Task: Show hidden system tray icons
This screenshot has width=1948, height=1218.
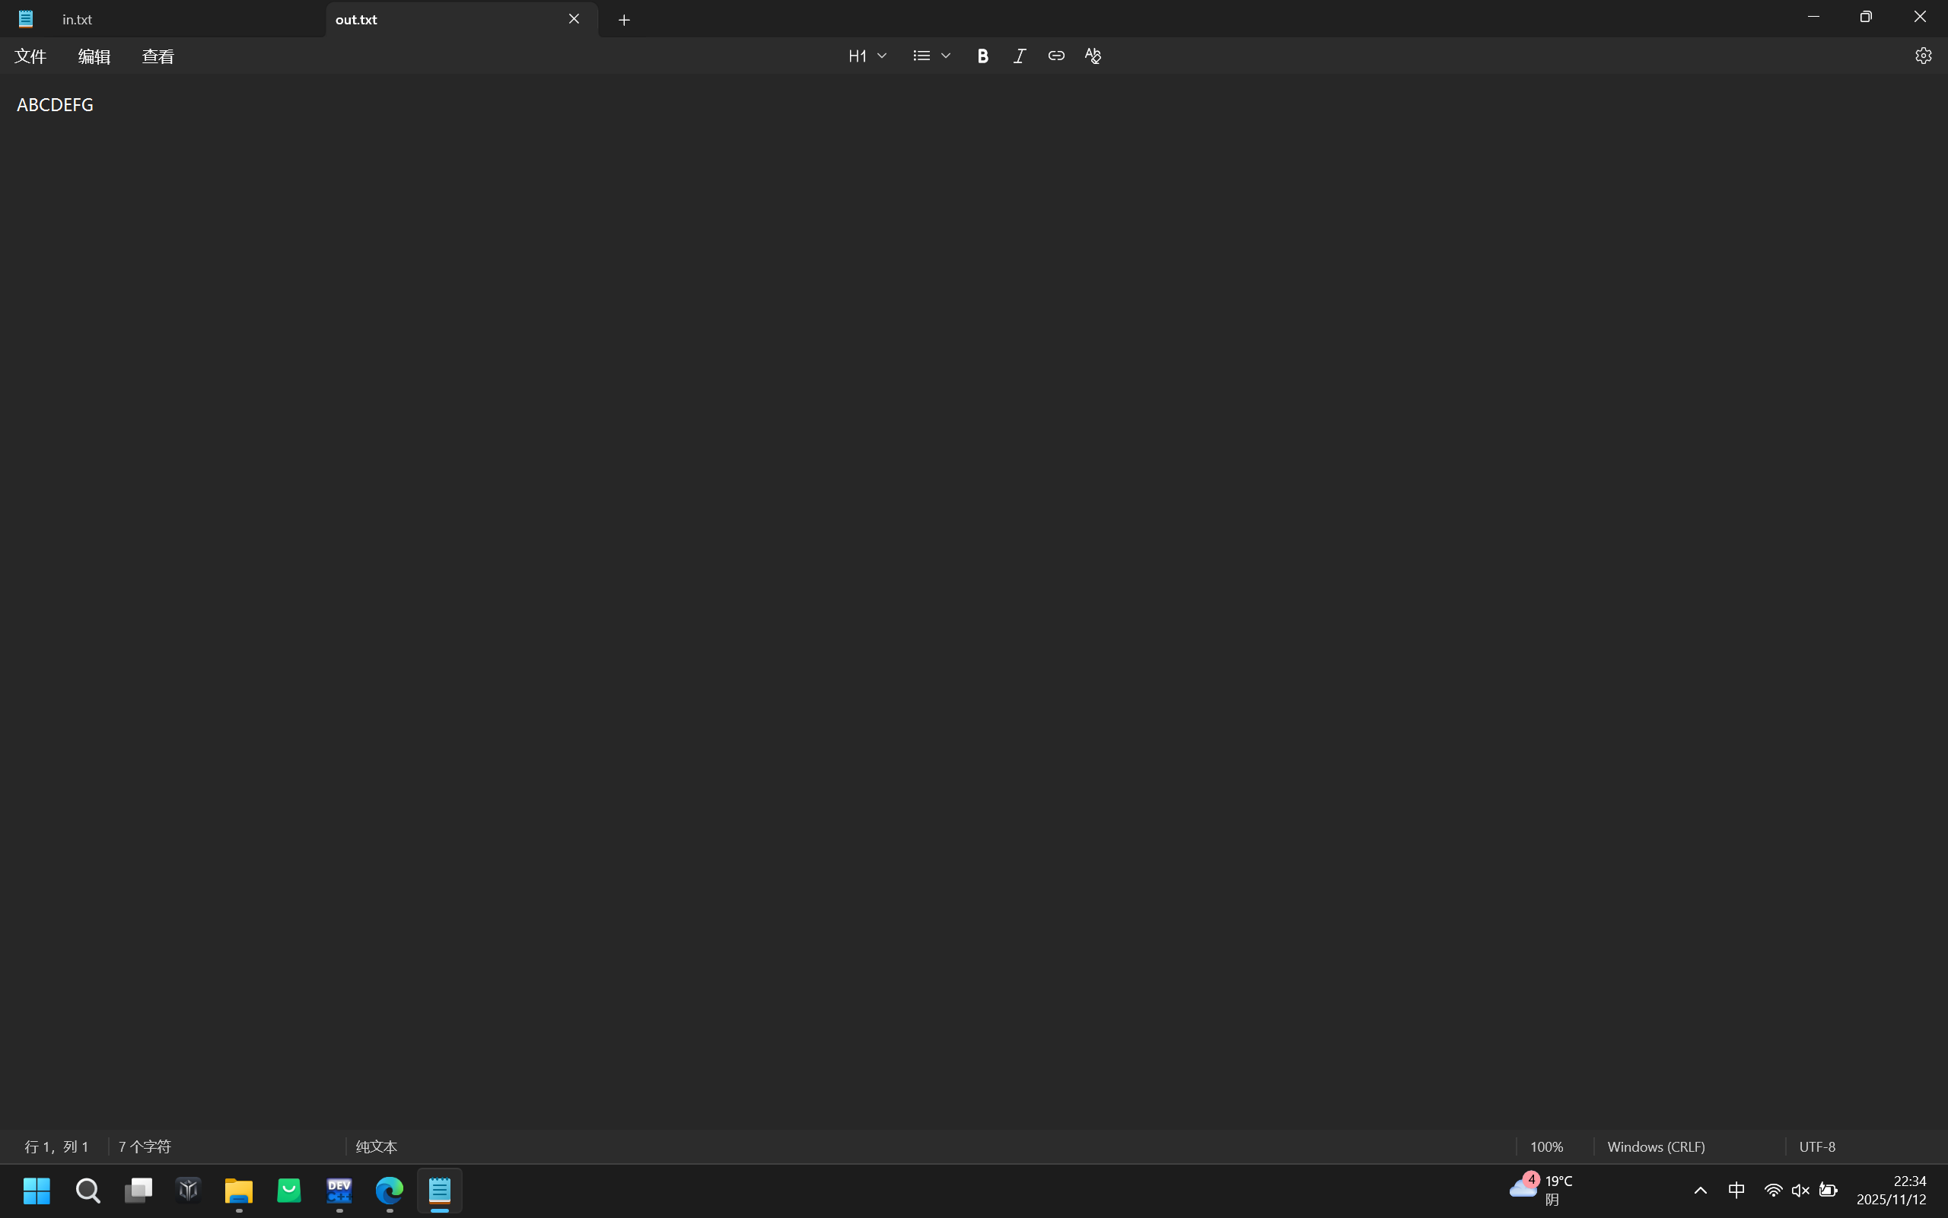Action: [x=1700, y=1190]
